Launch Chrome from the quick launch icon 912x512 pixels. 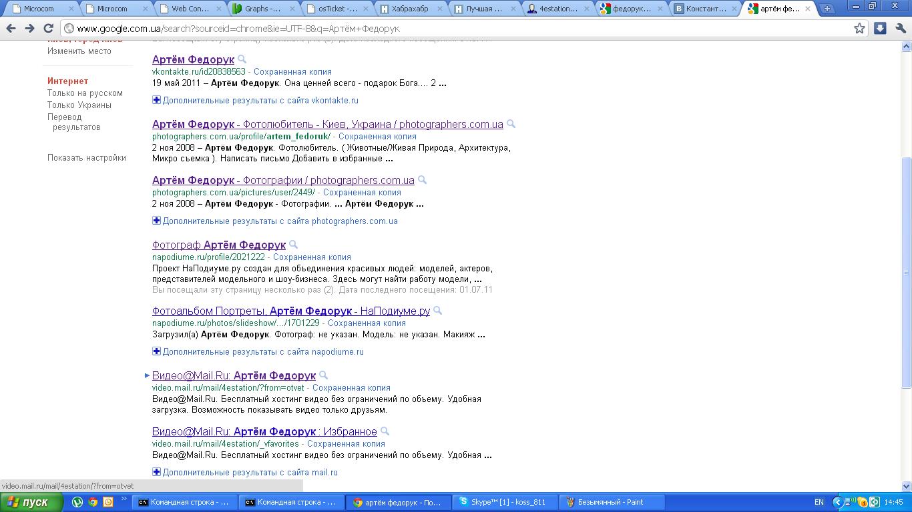(x=93, y=502)
